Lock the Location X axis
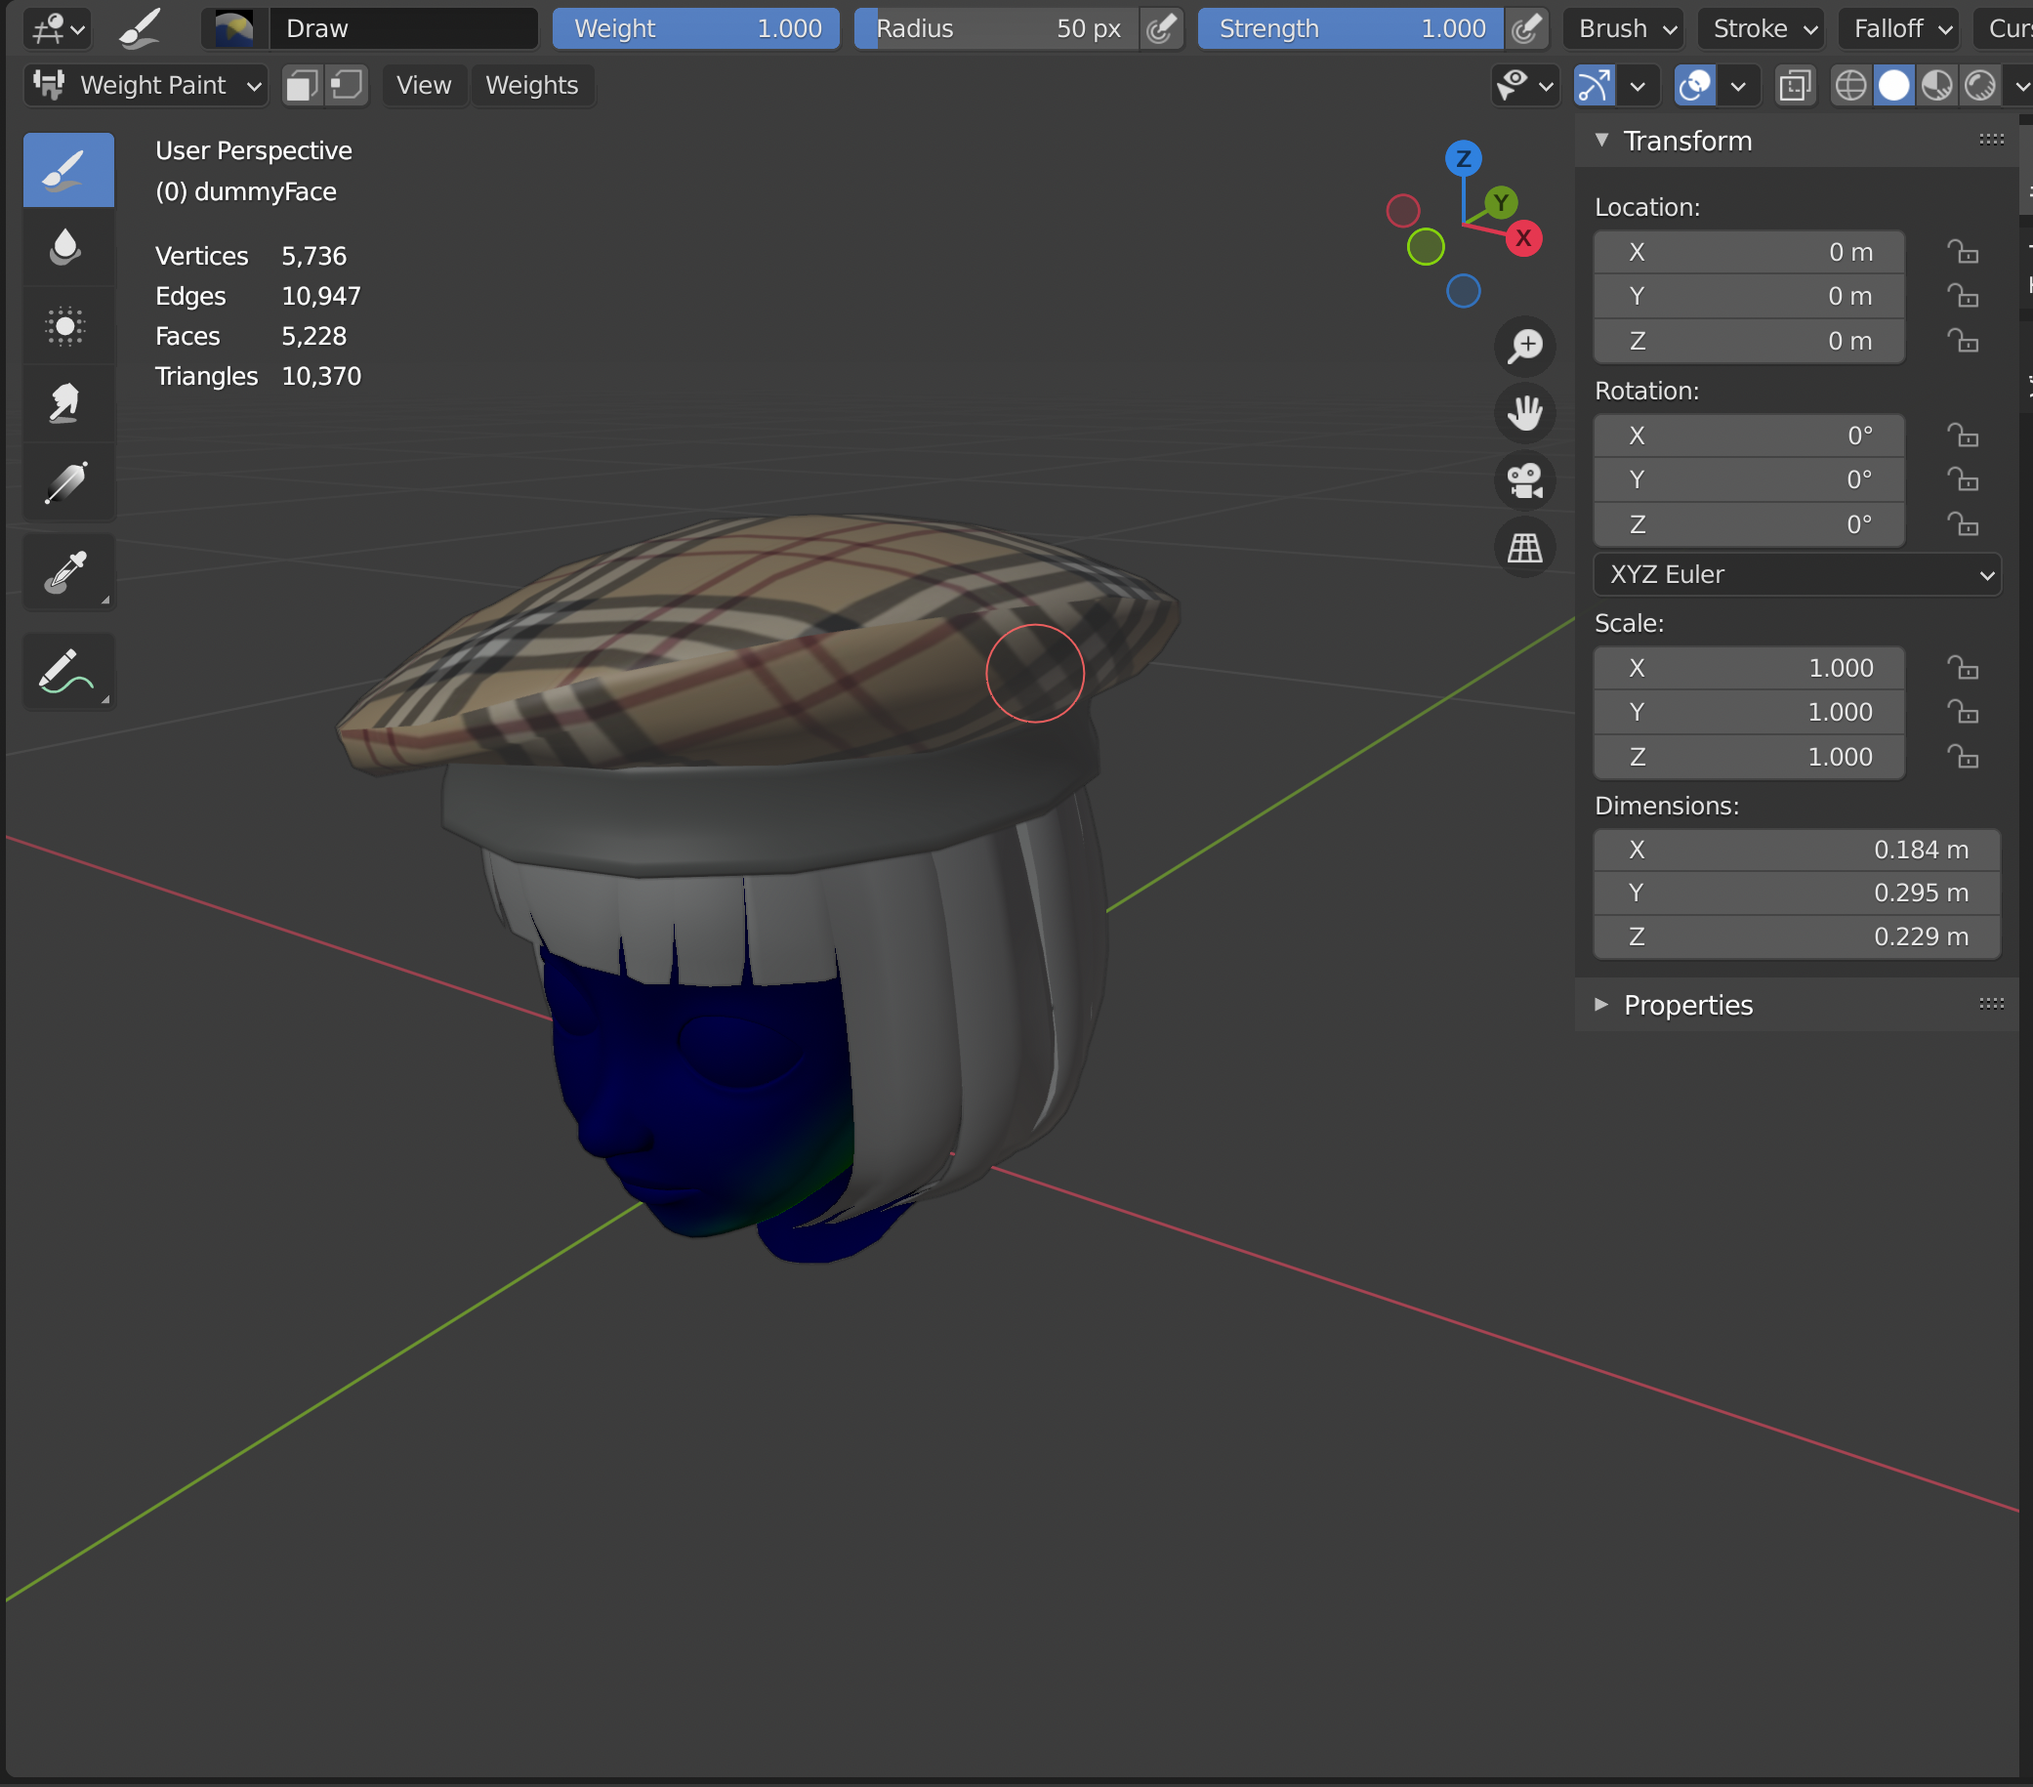 click(1963, 253)
